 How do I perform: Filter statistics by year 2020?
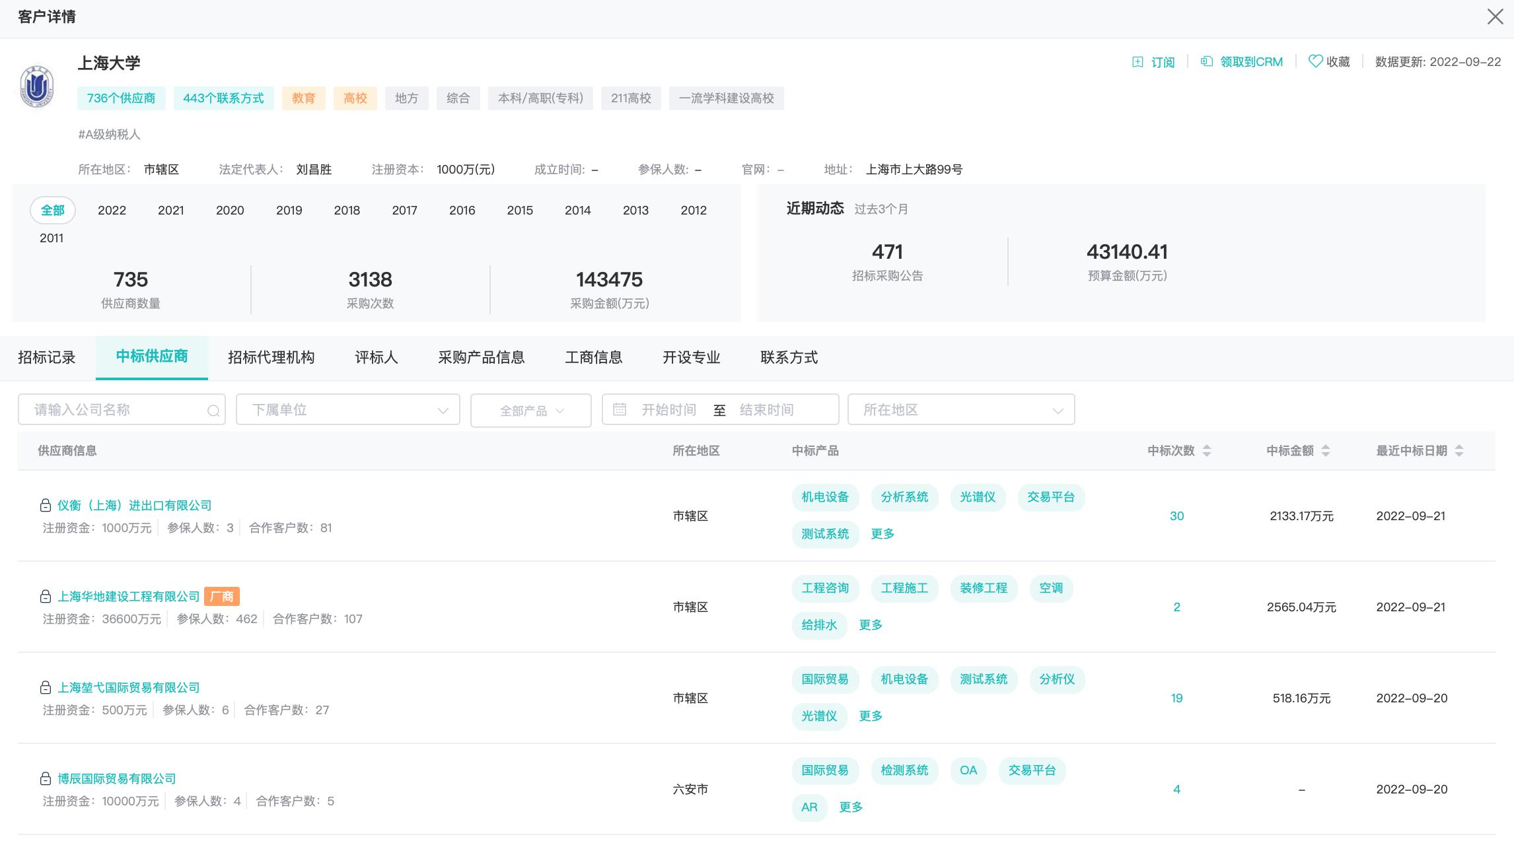pyautogui.click(x=230, y=211)
